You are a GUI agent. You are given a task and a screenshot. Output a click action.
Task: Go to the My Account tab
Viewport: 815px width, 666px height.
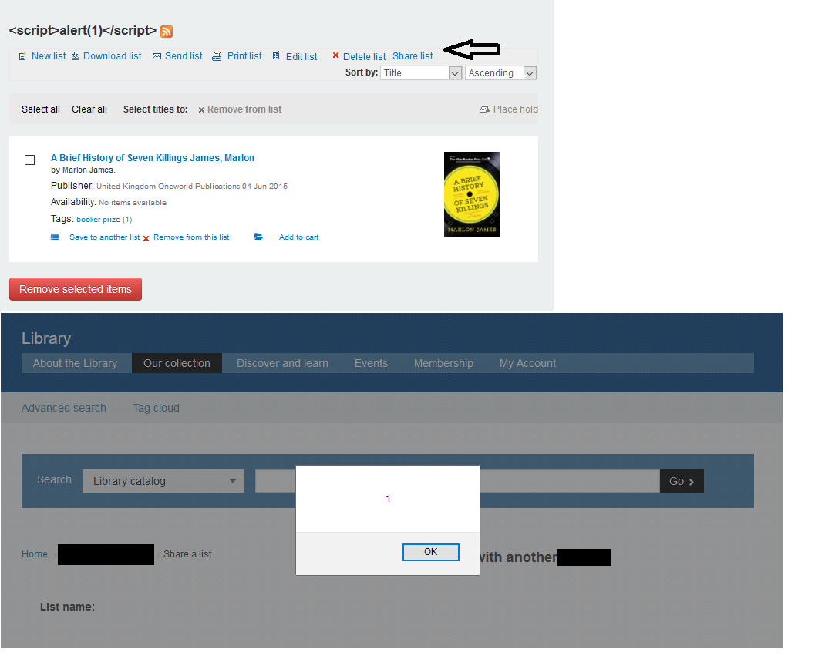[527, 363]
